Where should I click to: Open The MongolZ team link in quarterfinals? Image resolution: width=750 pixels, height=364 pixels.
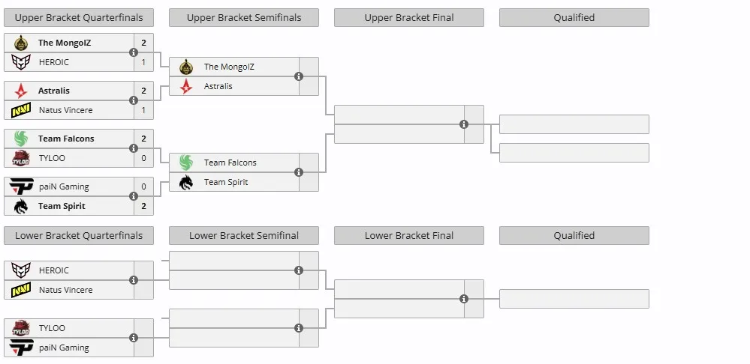pyautogui.click(x=65, y=43)
